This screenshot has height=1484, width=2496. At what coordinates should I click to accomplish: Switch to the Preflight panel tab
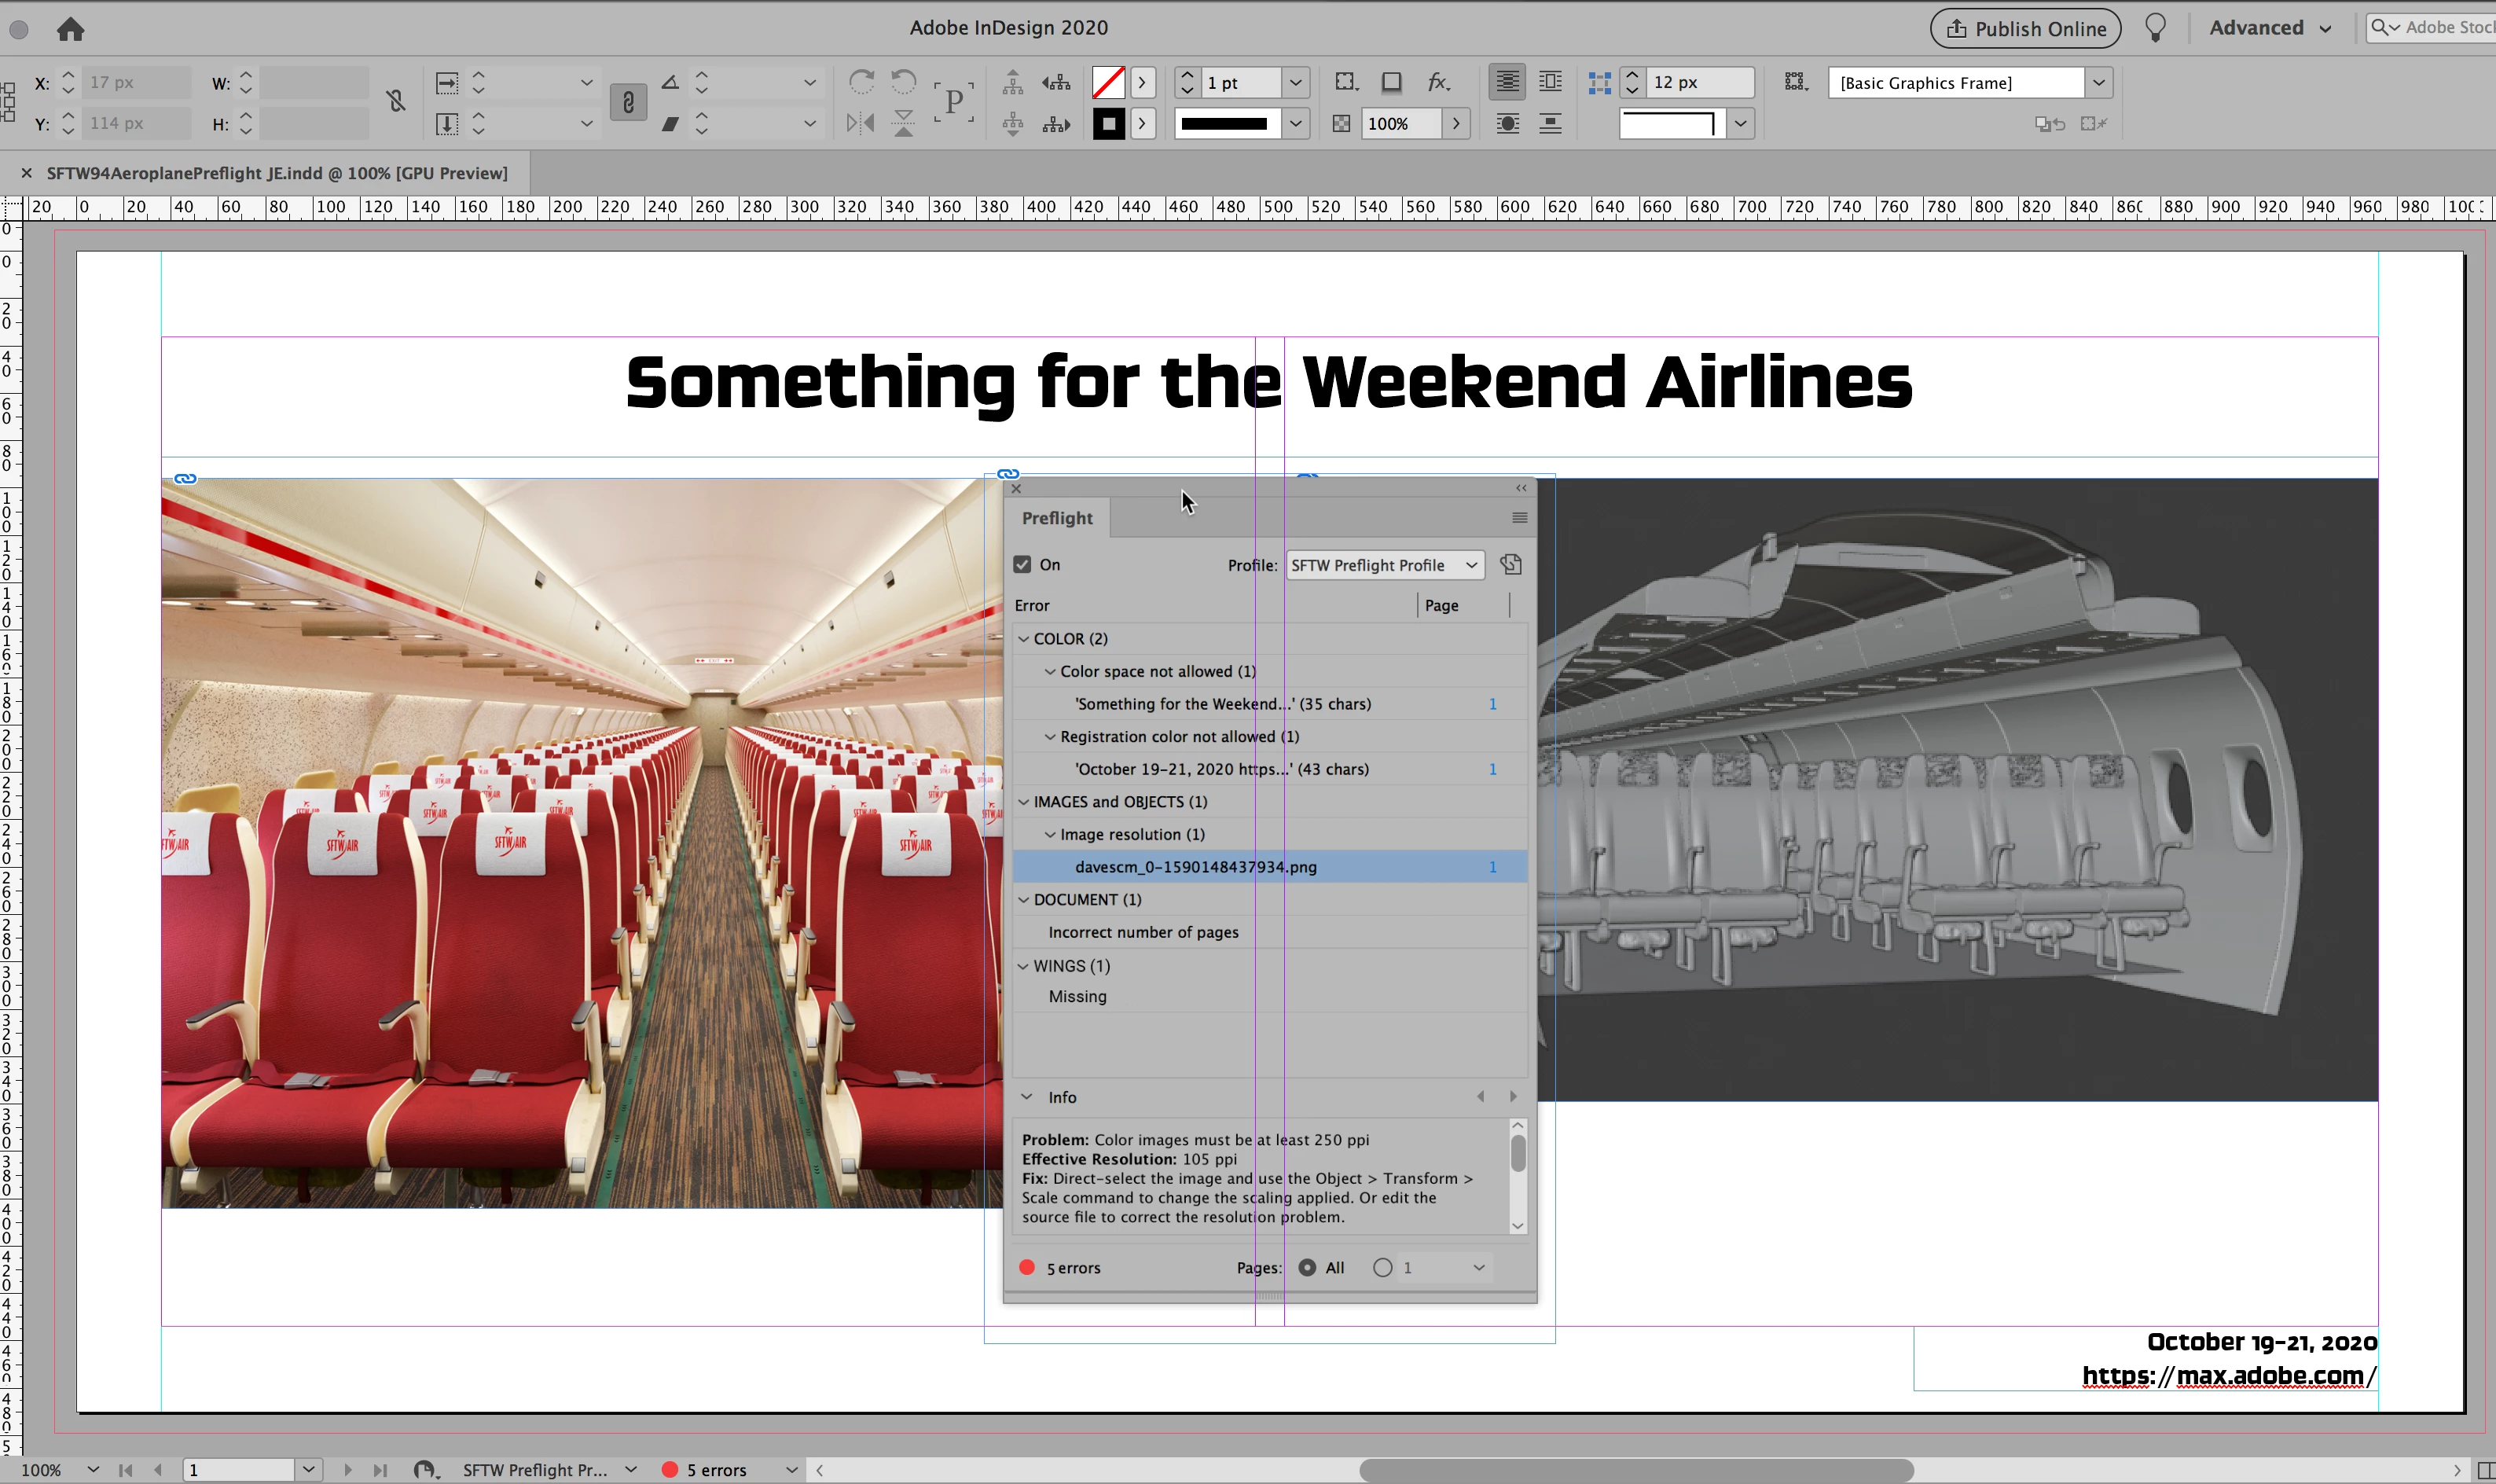[1056, 518]
